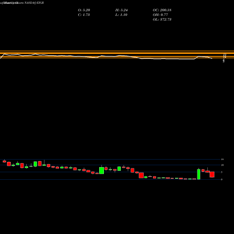
Task: Select the OH: 0.77 reading
Action: pyautogui.click(x=161, y=15)
